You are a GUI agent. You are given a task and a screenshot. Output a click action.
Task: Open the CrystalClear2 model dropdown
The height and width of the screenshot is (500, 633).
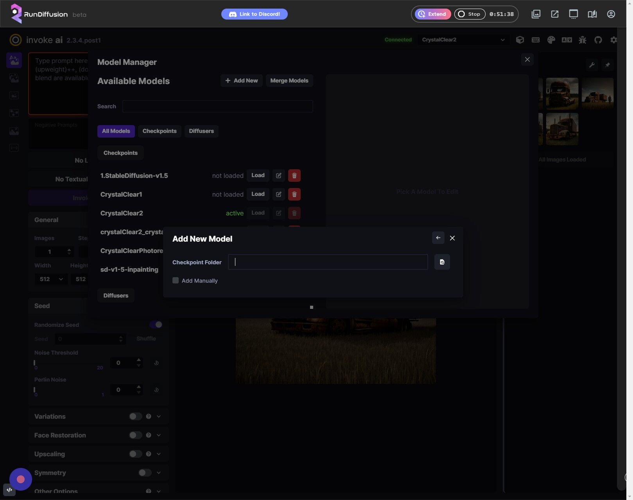463,40
